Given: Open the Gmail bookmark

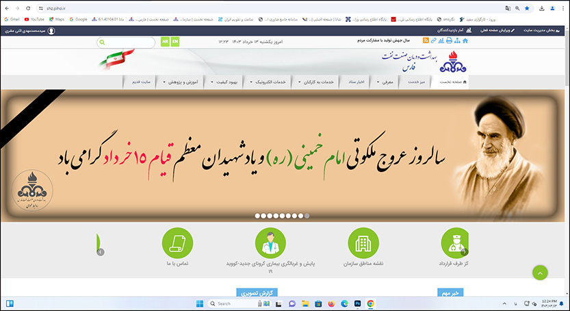Looking at the screenshot, I should pos(12,19).
